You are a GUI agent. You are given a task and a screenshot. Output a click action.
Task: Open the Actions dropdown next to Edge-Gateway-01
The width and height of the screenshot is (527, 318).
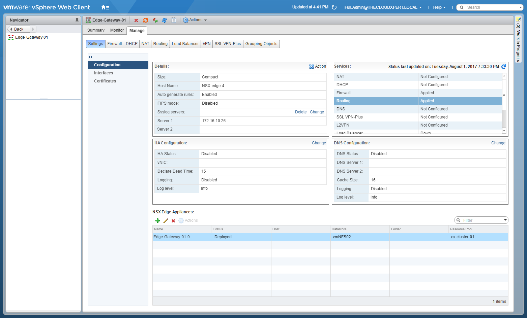click(195, 20)
